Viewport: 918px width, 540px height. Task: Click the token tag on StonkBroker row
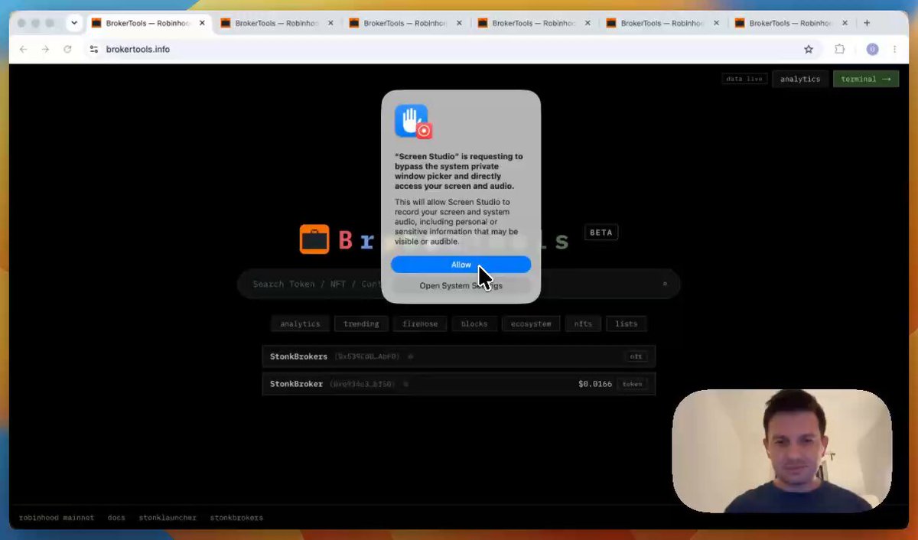pyautogui.click(x=633, y=384)
